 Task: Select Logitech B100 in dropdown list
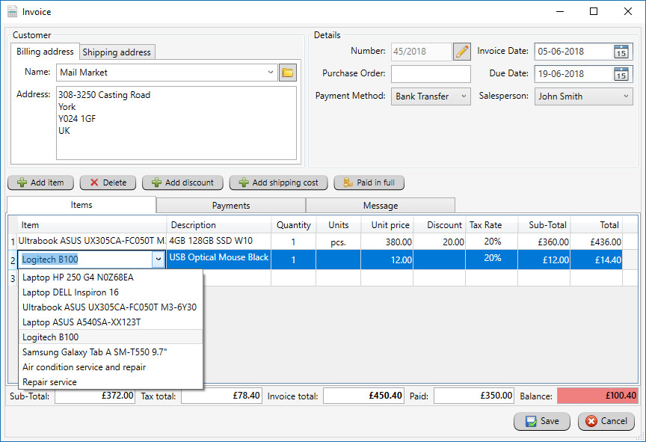pos(111,337)
